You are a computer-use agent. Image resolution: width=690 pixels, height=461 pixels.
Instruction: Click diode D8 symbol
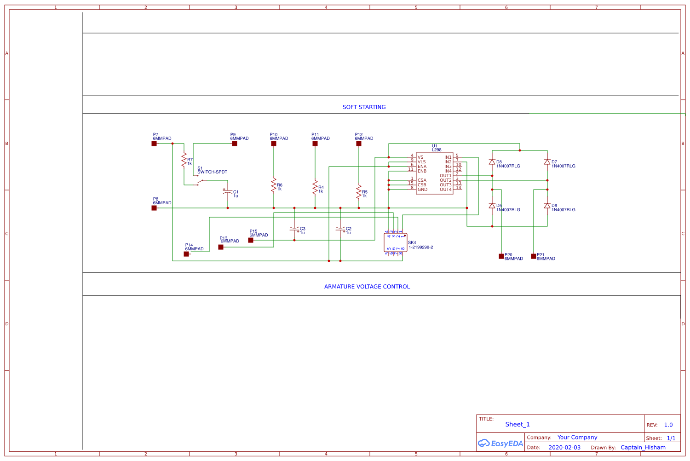coord(492,162)
